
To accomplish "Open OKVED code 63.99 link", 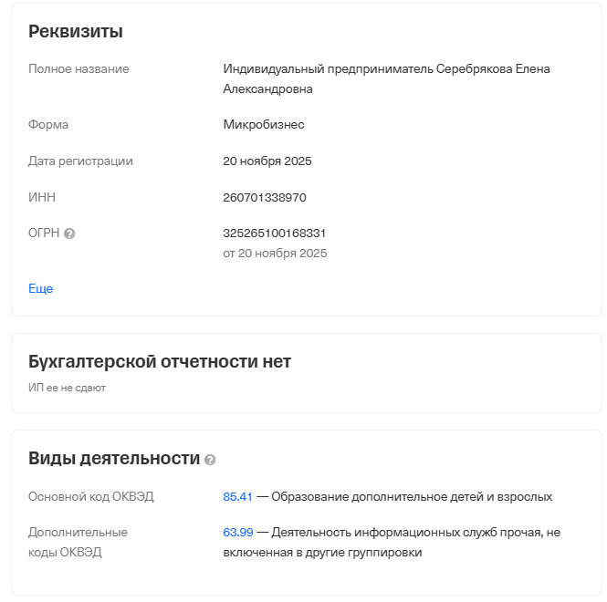I will [237, 532].
